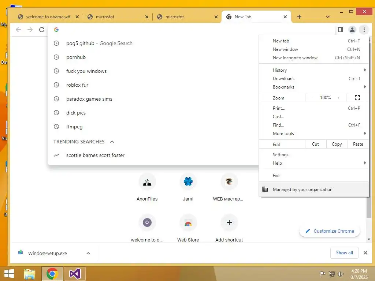Open the side panel icon

pos(340,30)
